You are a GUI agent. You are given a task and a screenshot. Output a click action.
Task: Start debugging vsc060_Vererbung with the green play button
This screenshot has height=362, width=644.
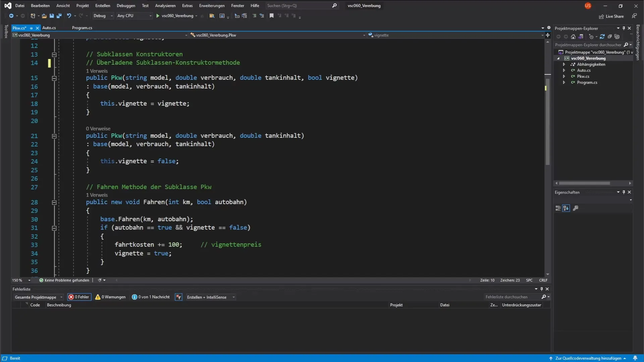pyautogui.click(x=158, y=16)
